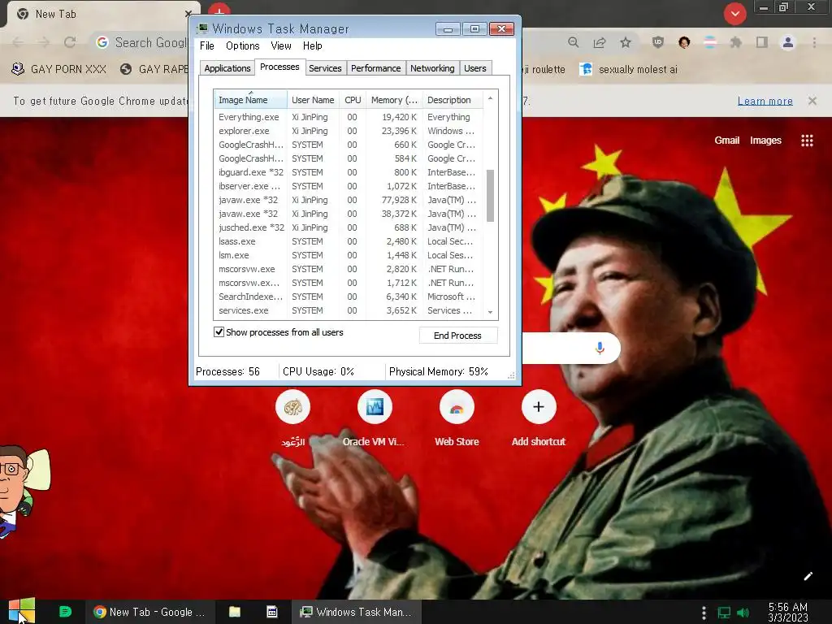Select the jusched.exe *32 process row

click(349, 227)
